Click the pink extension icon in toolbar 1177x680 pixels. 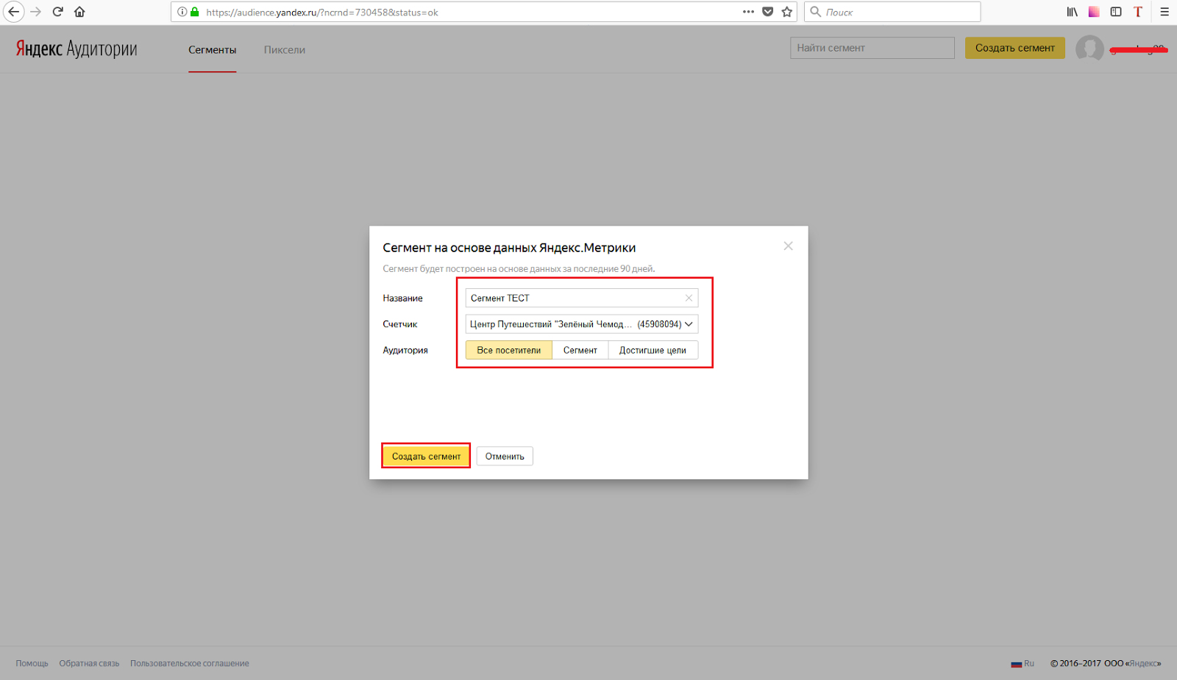click(1094, 12)
